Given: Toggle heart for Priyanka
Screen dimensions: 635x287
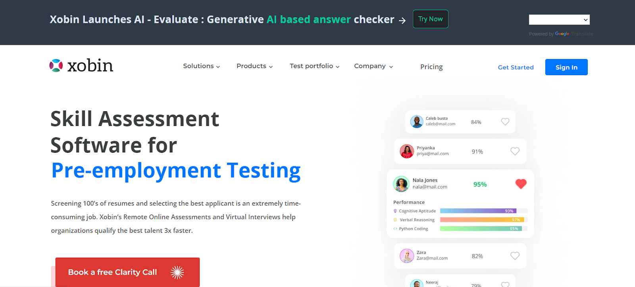Looking at the screenshot, I should point(515,151).
